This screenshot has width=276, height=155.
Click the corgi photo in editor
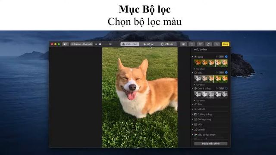pyautogui.click(x=140, y=97)
